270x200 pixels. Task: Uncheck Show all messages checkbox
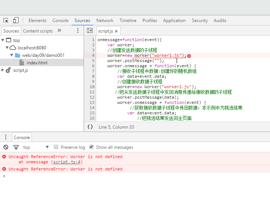[91, 147]
